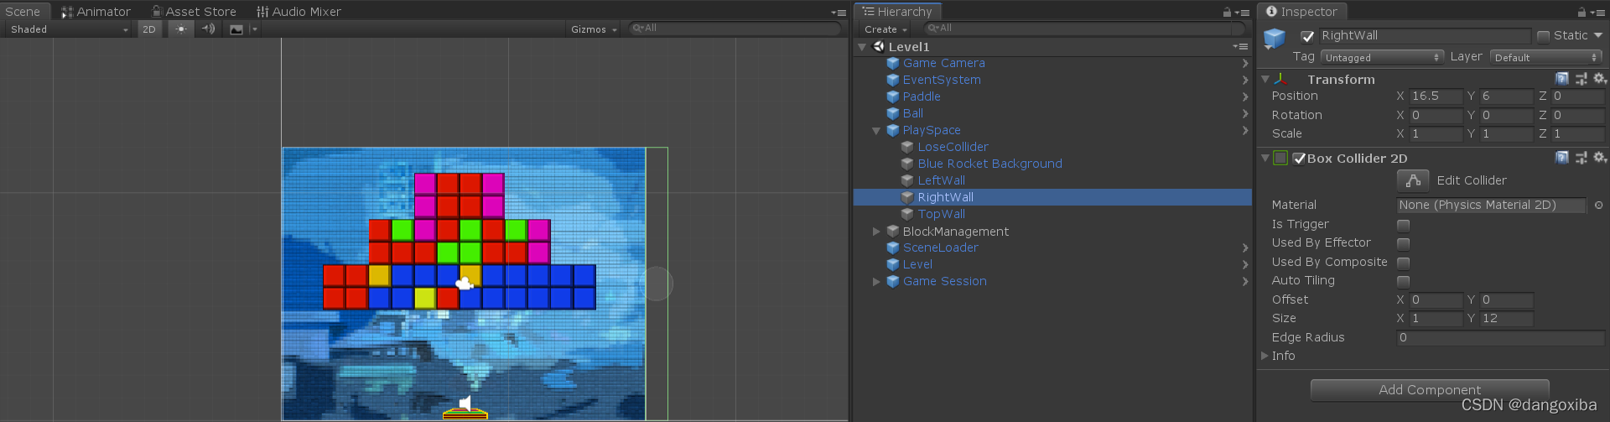Image resolution: width=1610 pixels, height=422 pixels.
Task: Click Hierarchy search field
Action: coord(1083,29)
